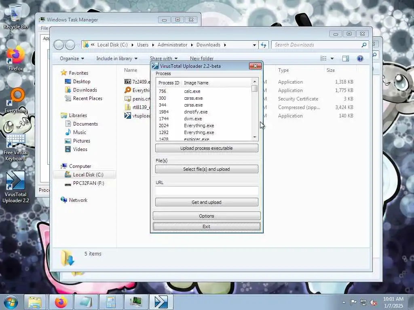414x310 pixels.
Task: Click the change view icon in Explorer
Action: click(323, 59)
